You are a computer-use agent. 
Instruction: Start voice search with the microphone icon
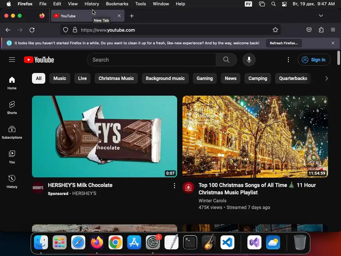click(x=249, y=60)
